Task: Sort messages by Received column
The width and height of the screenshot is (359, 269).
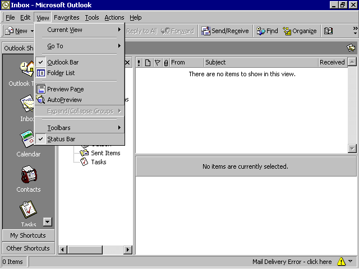Action: coord(333,62)
